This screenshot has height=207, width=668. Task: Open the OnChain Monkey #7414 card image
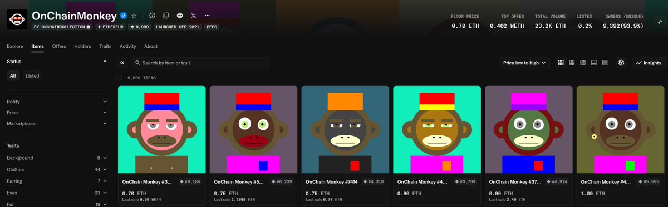click(x=345, y=129)
